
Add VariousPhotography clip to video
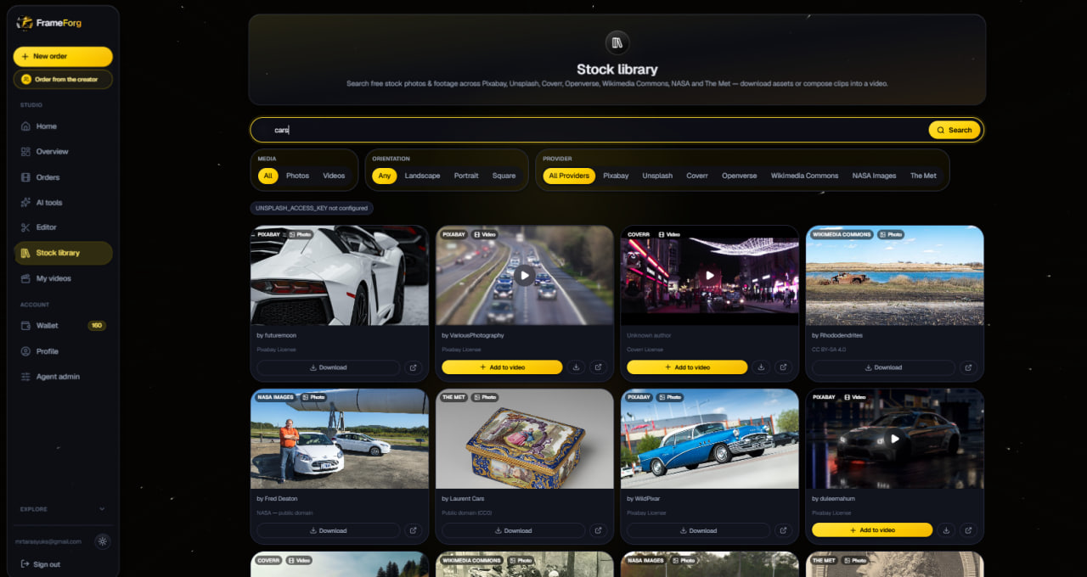coord(502,367)
